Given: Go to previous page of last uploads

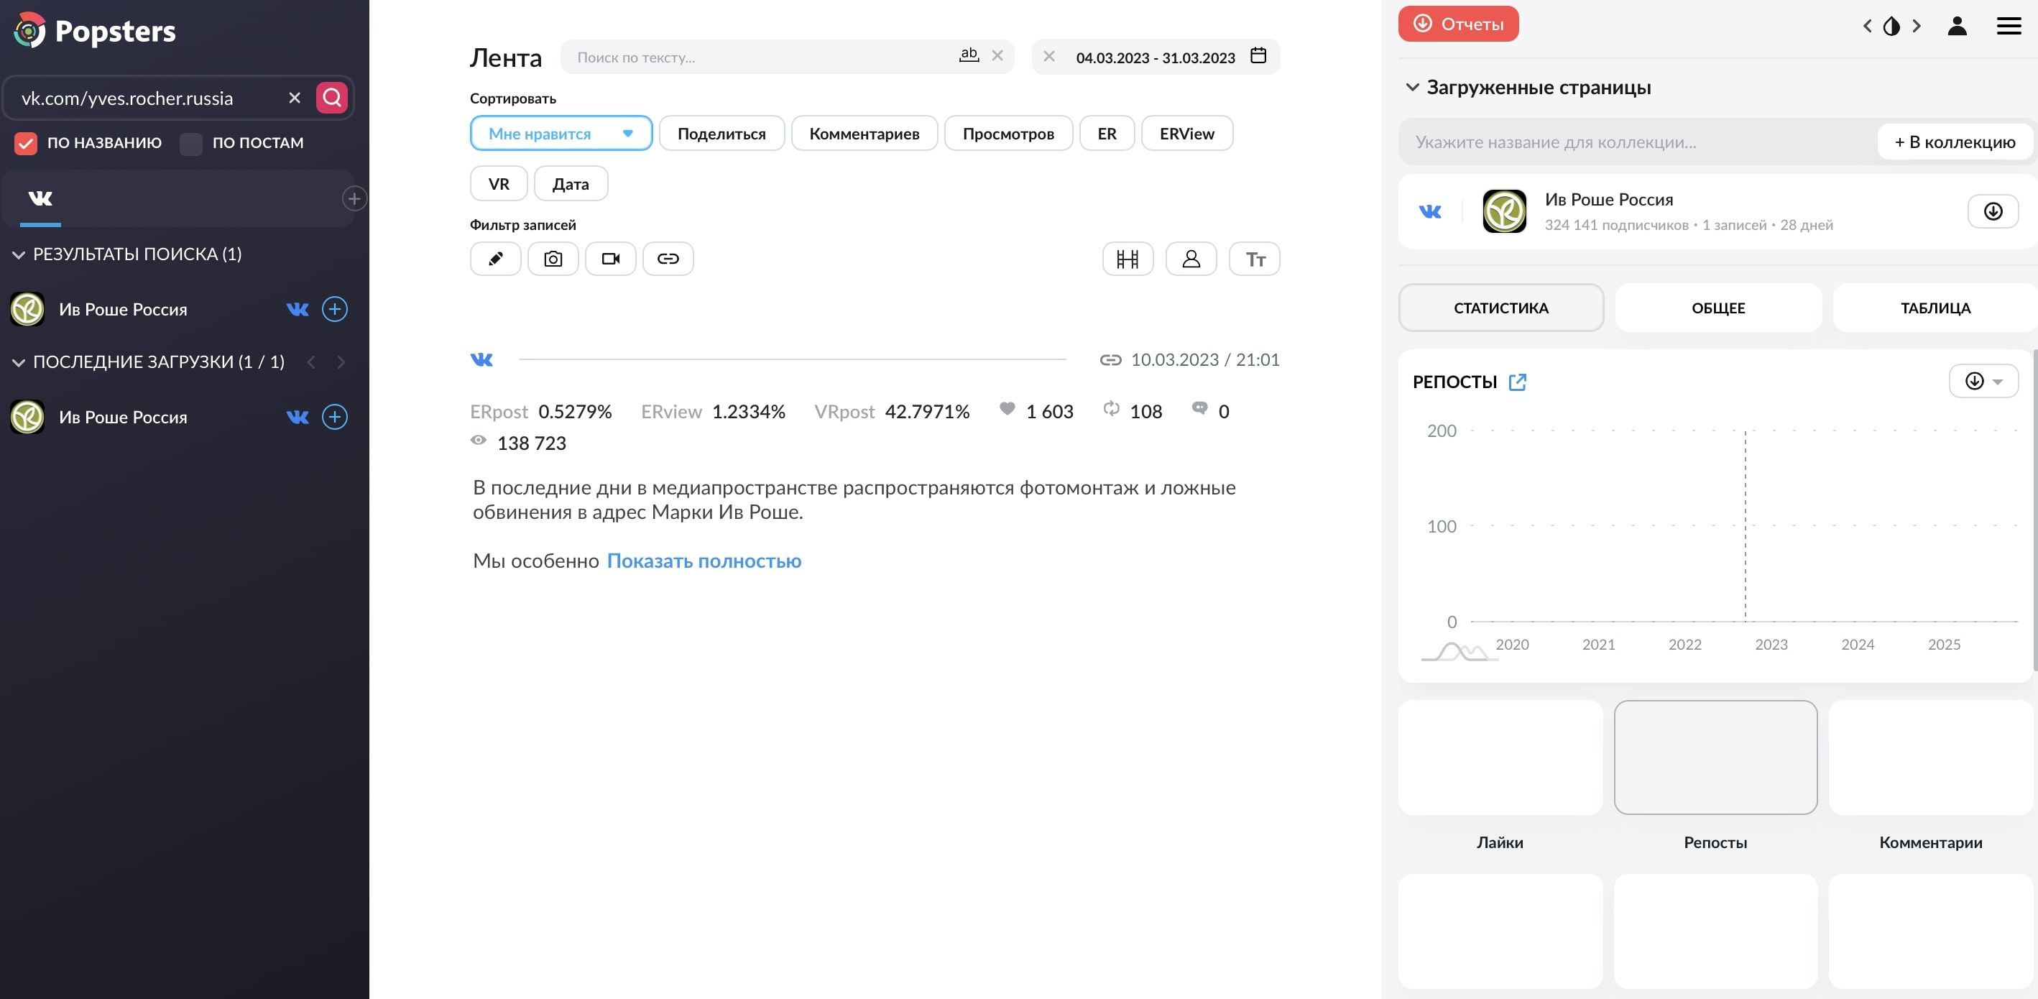Looking at the screenshot, I should pos(311,362).
